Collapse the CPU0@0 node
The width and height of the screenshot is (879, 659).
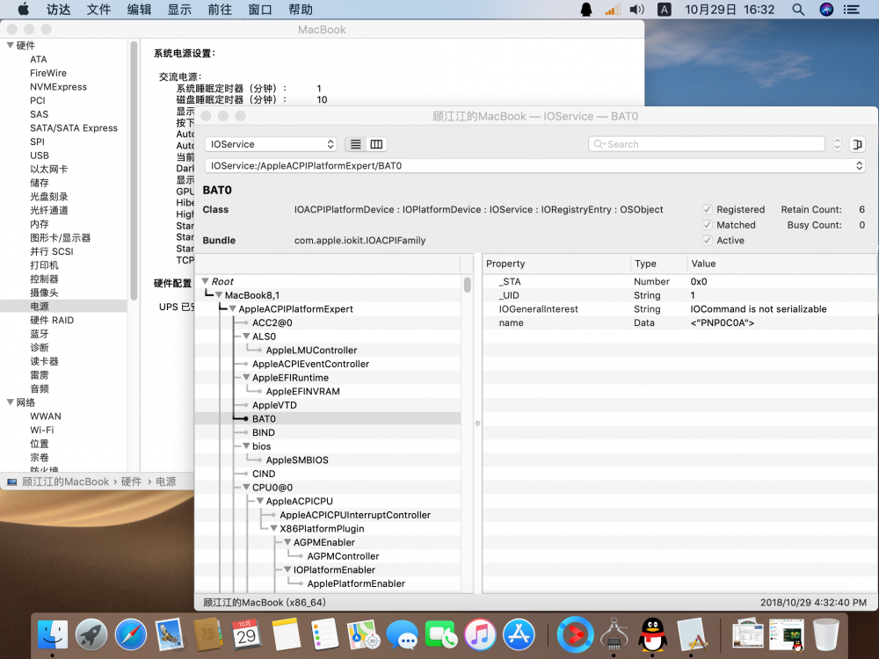coord(246,487)
